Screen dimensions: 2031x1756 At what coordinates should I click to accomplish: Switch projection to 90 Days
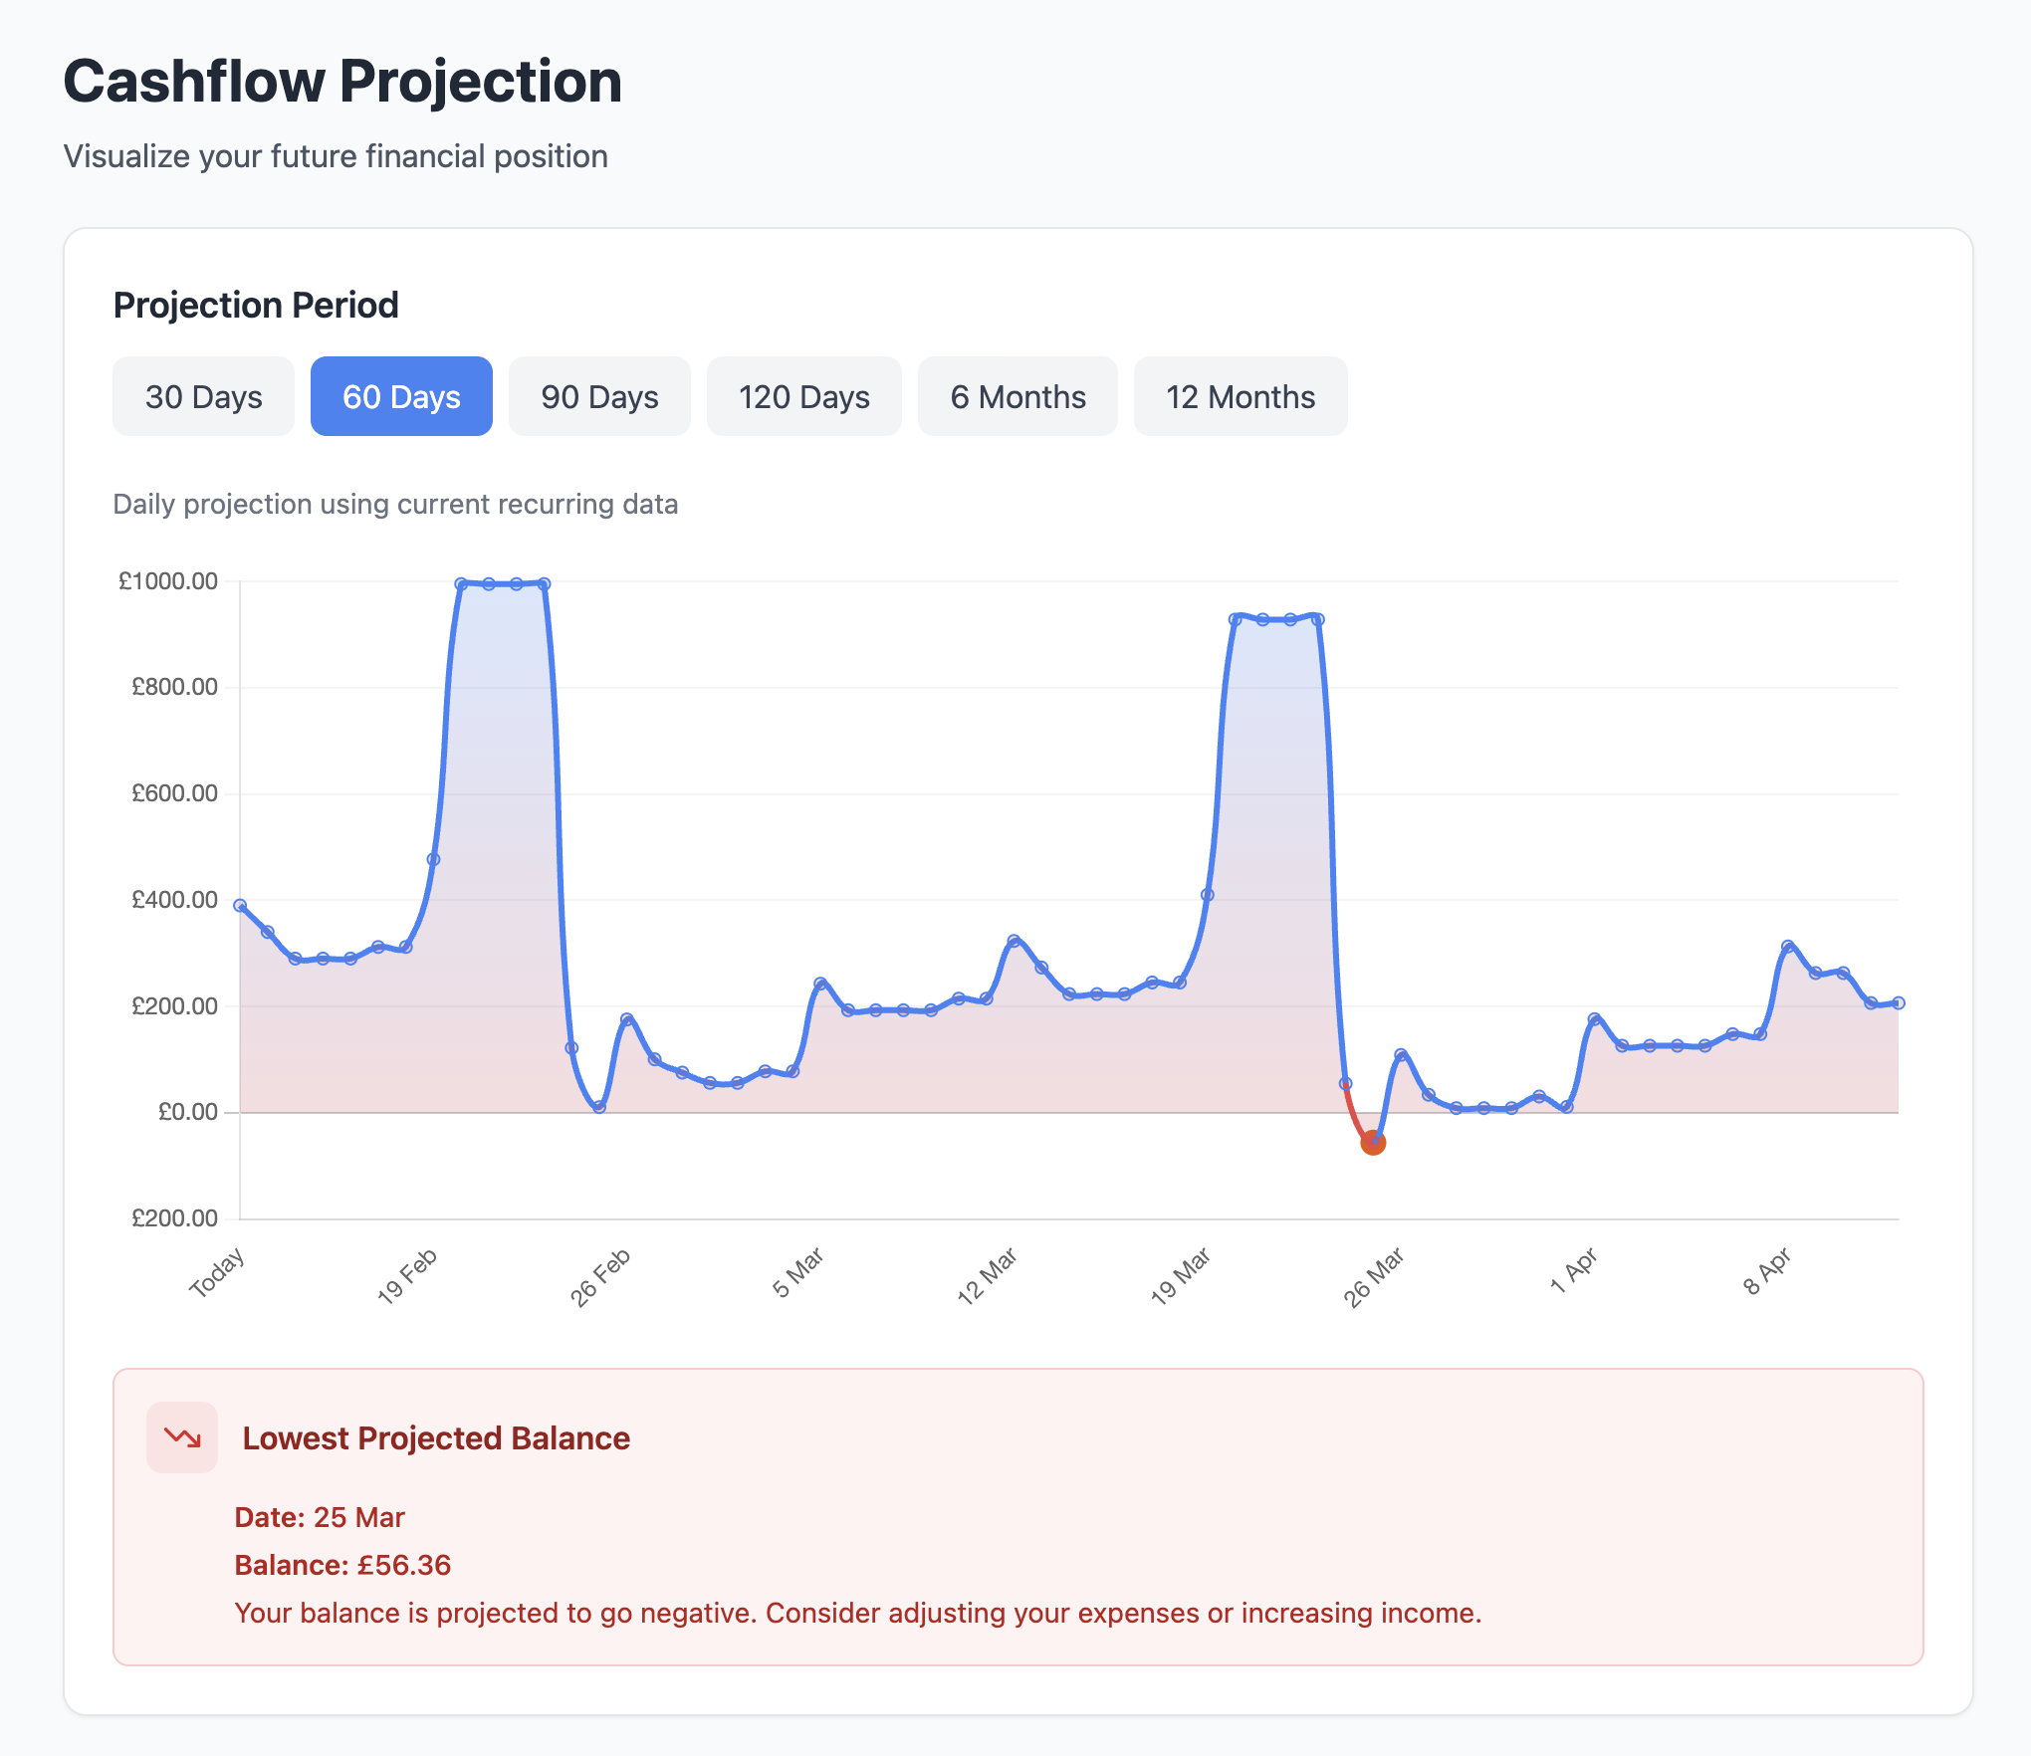[599, 396]
